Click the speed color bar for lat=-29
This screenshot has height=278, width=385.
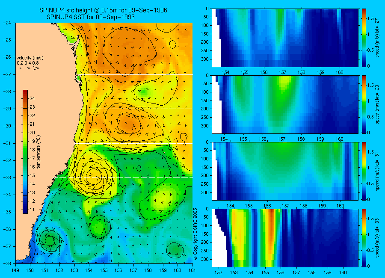coord(364,104)
